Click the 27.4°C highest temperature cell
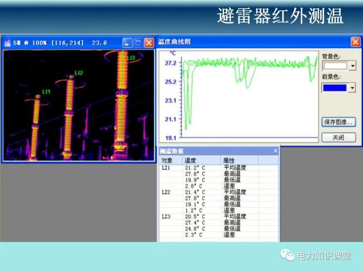The width and height of the screenshot is (363, 272). (x=195, y=223)
